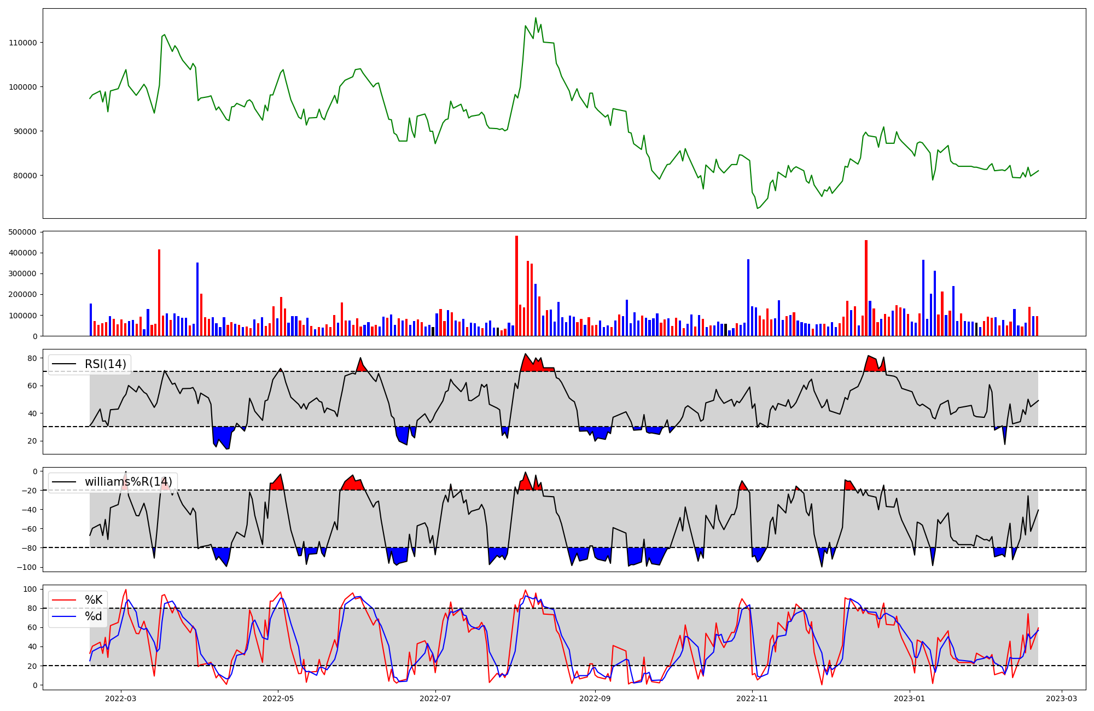Select the blue %d legend entry
Image resolution: width=1094 pixels, height=711 pixels.
(93, 616)
